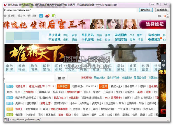
Task: Select the 射击枪战 category tab
Action: click(22, 67)
